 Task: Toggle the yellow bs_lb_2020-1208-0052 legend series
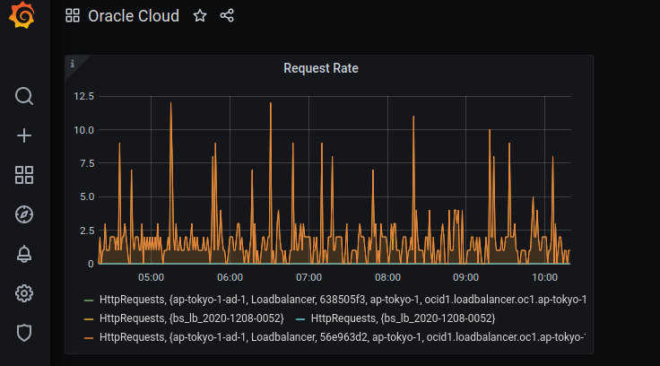[x=192, y=318]
